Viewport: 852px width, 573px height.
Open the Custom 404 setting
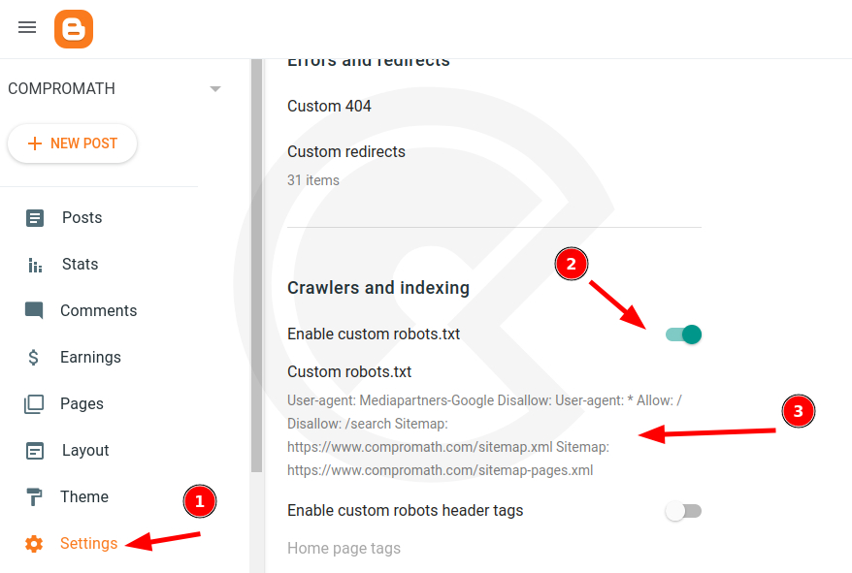tap(329, 107)
